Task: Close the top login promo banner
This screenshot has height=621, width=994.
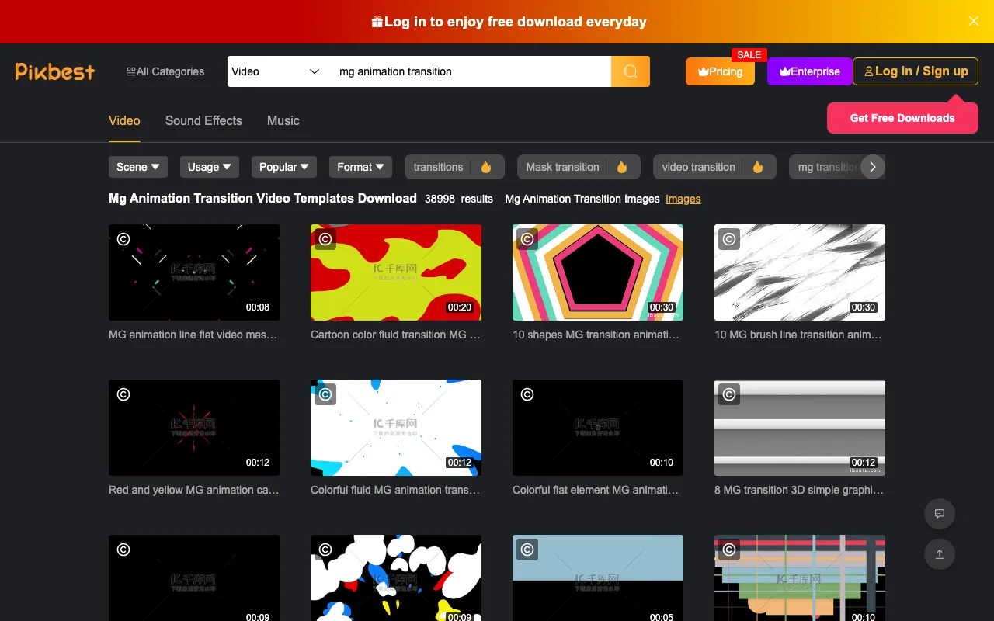Action: coord(973,21)
